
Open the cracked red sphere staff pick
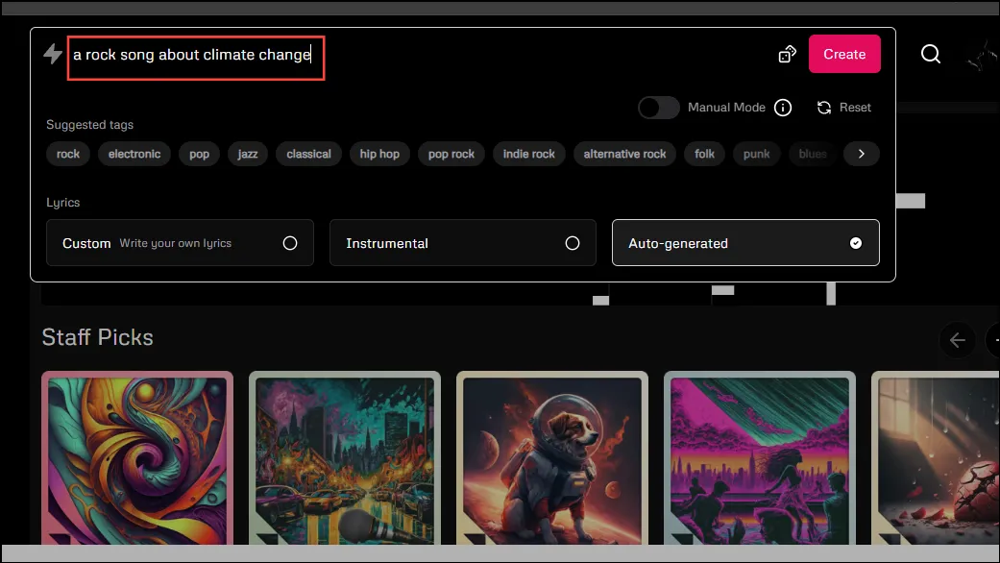click(935, 459)
